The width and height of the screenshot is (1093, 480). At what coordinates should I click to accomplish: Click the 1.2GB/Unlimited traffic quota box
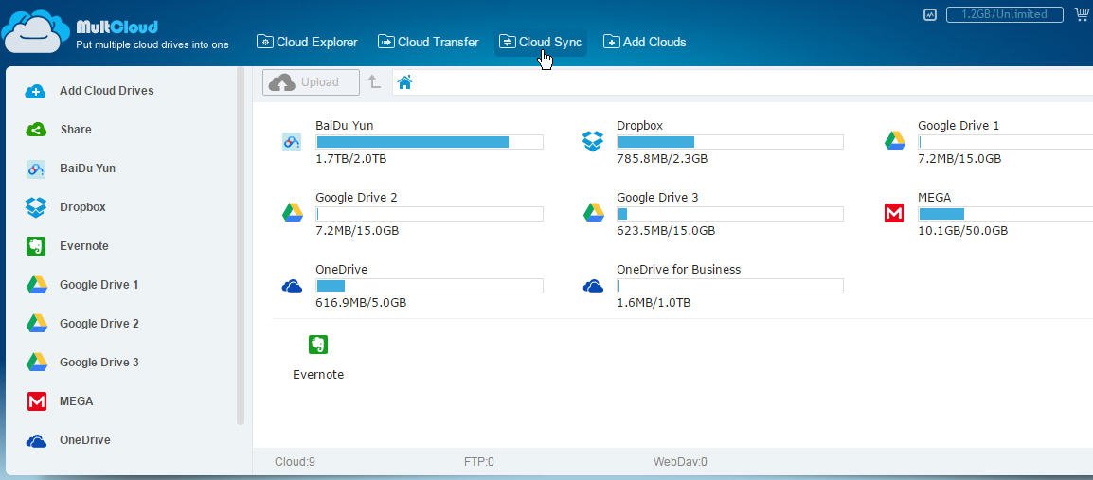click(x=1005, y=14)
